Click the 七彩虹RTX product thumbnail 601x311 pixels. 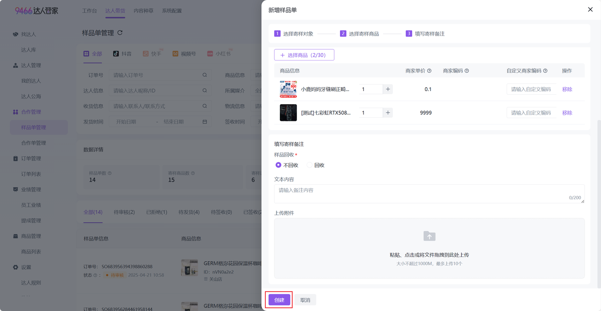tap(288, 113)
